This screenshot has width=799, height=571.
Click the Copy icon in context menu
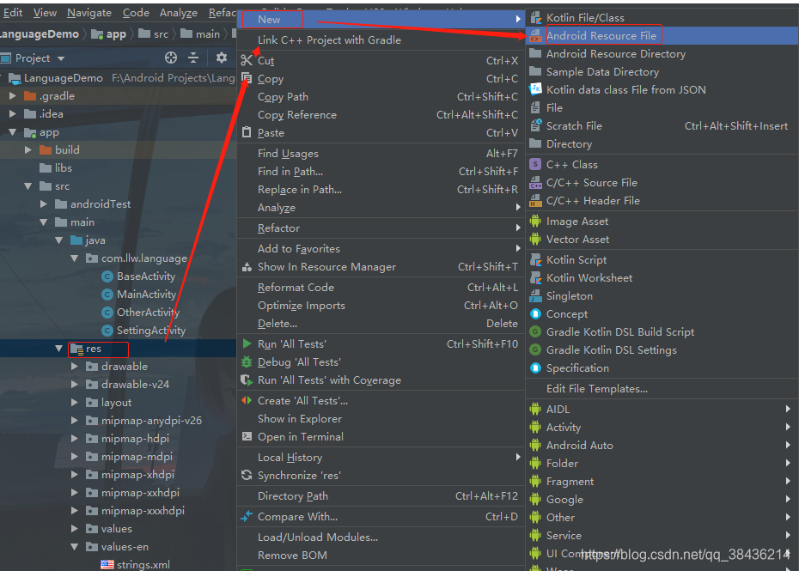point(247,78)
